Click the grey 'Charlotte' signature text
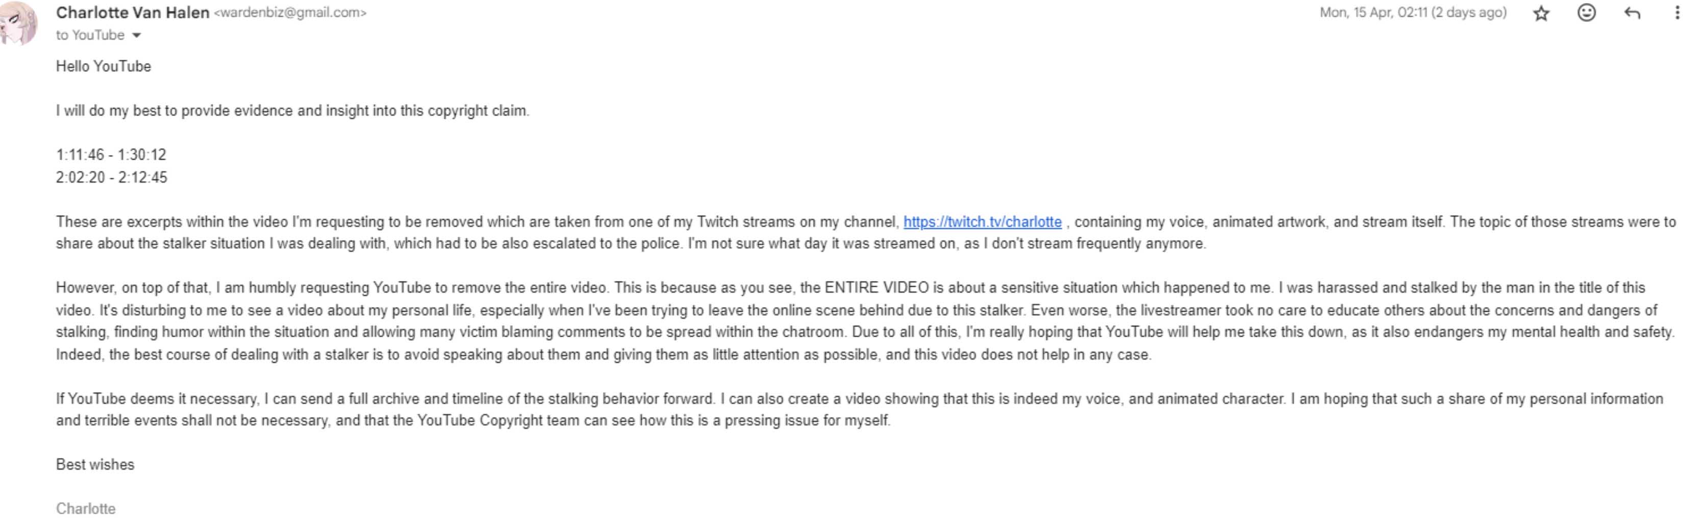This screenshot has width=1698, height=532. (x=86, y=509)
